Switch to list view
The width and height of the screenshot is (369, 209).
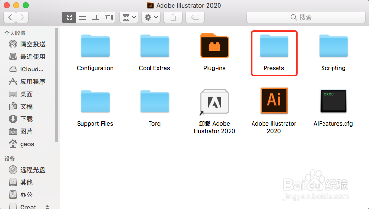coord(82,17)
